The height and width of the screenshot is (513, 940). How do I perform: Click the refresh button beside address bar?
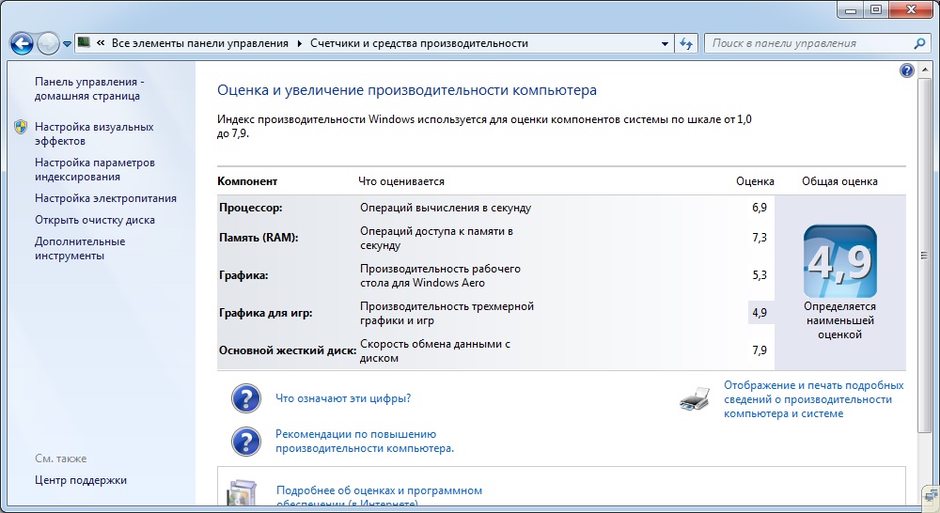[x=687, y=43]
